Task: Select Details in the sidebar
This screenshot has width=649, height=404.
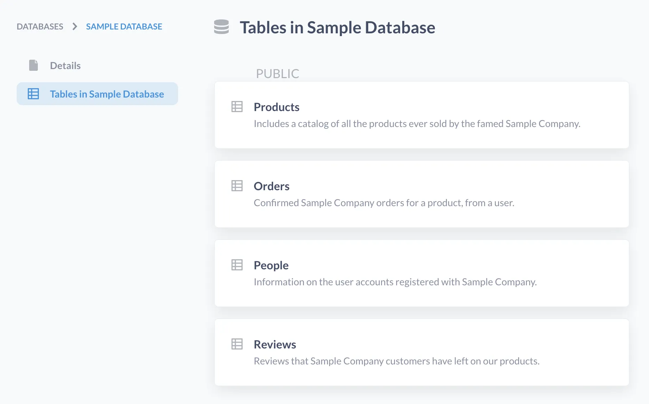Action: (65, 65)
